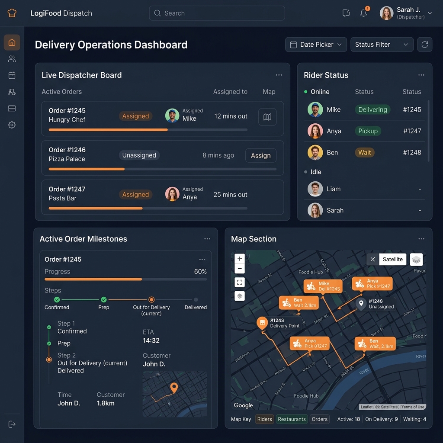Click the Prep step marker

pyautogui.click(x=104, y=300)
